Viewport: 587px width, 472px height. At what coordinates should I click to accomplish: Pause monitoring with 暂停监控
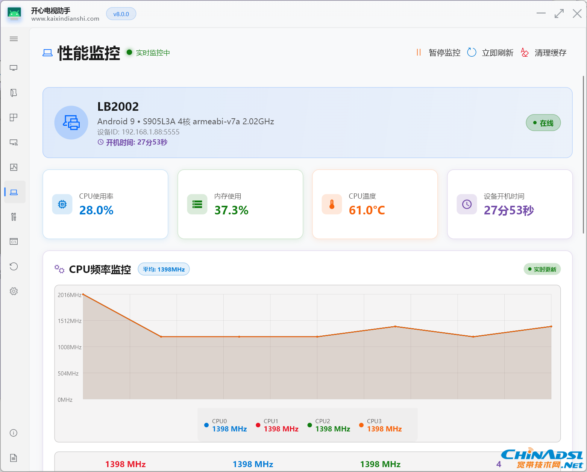click(438, 53)
